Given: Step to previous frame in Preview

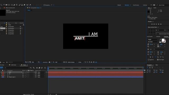Looking at the screenshot, I should [x=154, y=24].
